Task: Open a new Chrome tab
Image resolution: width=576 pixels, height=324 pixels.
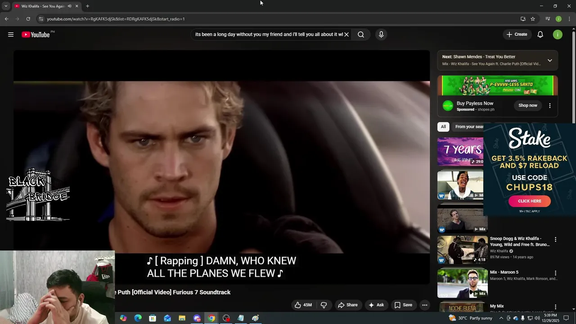Action: tap(87, 6)
